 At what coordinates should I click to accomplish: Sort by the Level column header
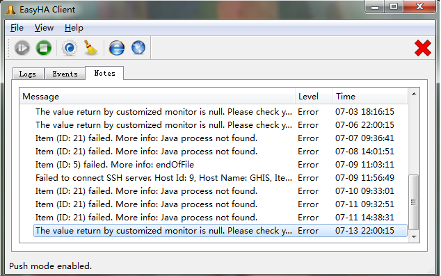click(x=314, y=97)
